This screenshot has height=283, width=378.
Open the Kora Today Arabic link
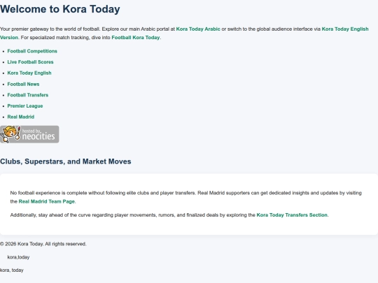click(x=198, y=29)
